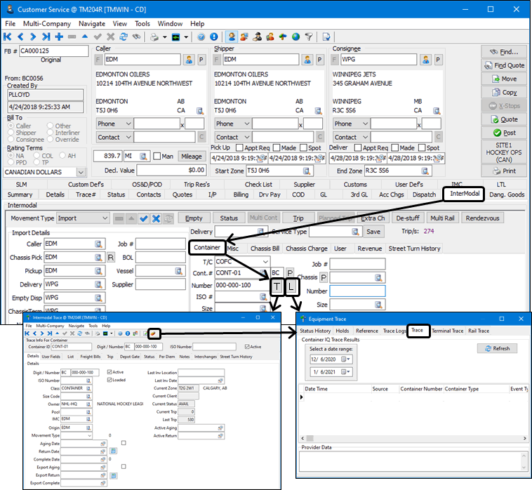The height and width of the screenshot is (490, 532).
Task: Click into the chassis Number input field
Action: tap(357, 291)
